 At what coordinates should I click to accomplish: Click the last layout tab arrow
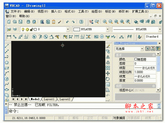26,99
